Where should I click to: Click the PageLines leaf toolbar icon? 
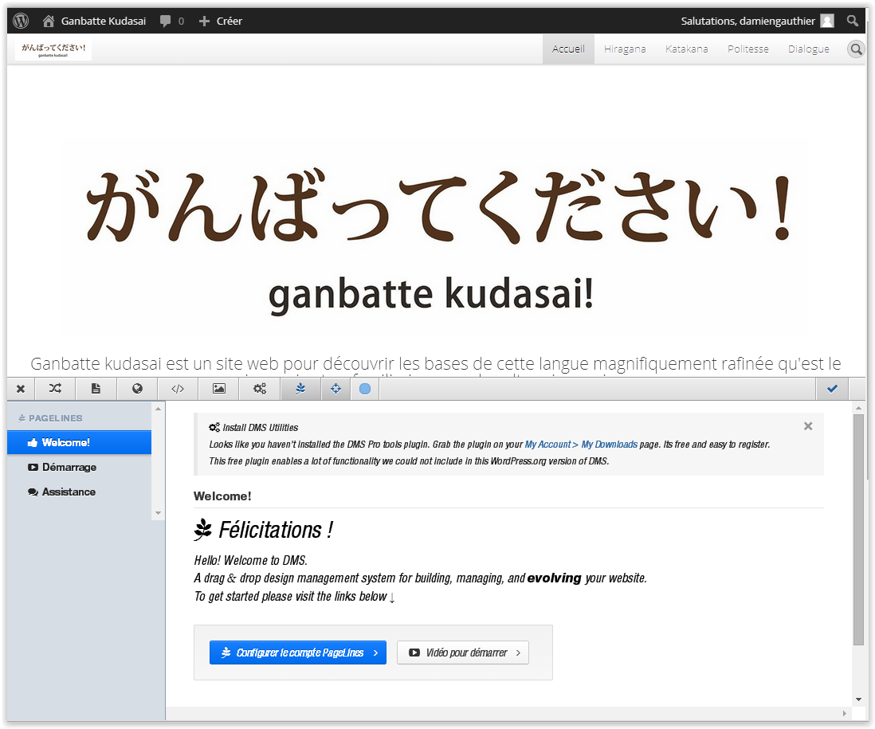[x=300, y=389]
